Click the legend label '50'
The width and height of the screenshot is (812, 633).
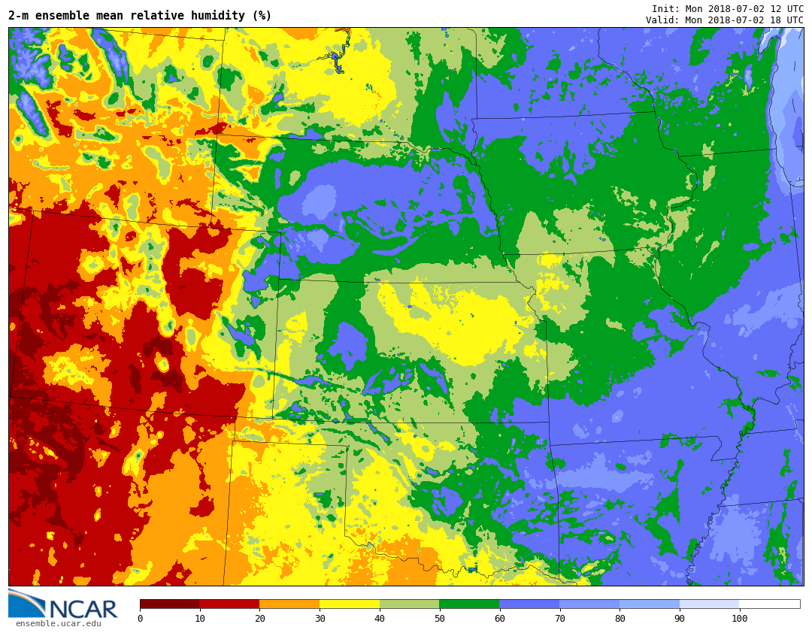440,619
